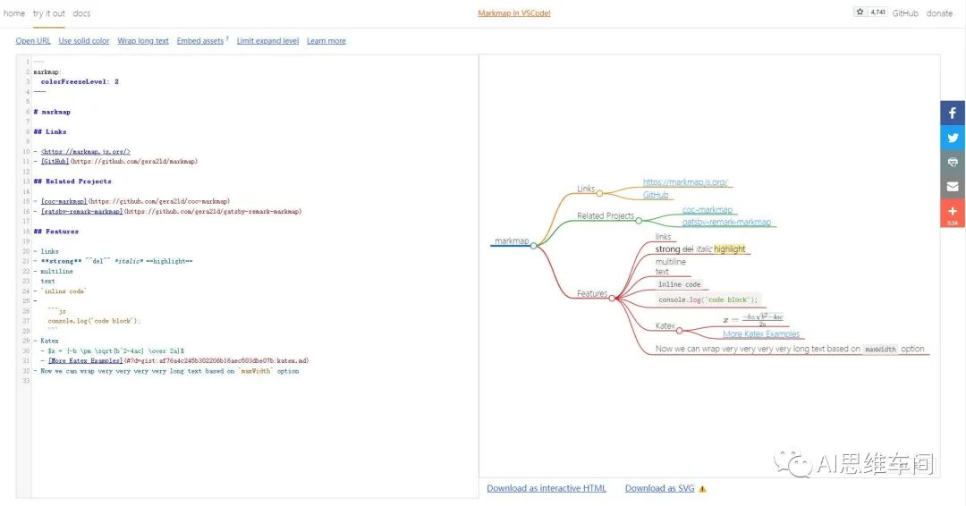
Task: Toggle Embed assets option
Action: [200, 40]
